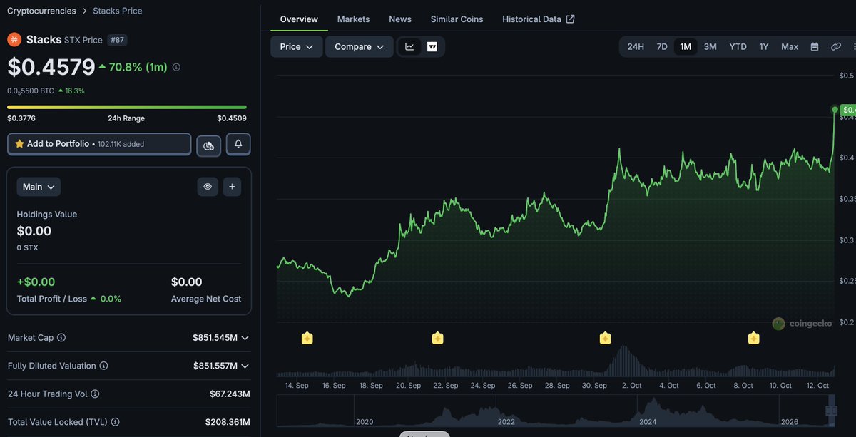Click the star event marker near 22. Sep
Image resolution: width=856 pixels, height=437 pixels.
coord(437,338)
